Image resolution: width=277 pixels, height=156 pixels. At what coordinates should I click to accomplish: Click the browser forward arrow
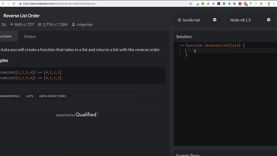tap(9, 3)
